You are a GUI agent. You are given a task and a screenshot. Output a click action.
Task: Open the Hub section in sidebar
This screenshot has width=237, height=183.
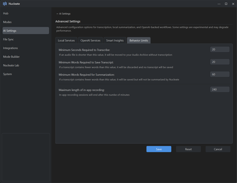coord(6,13)
